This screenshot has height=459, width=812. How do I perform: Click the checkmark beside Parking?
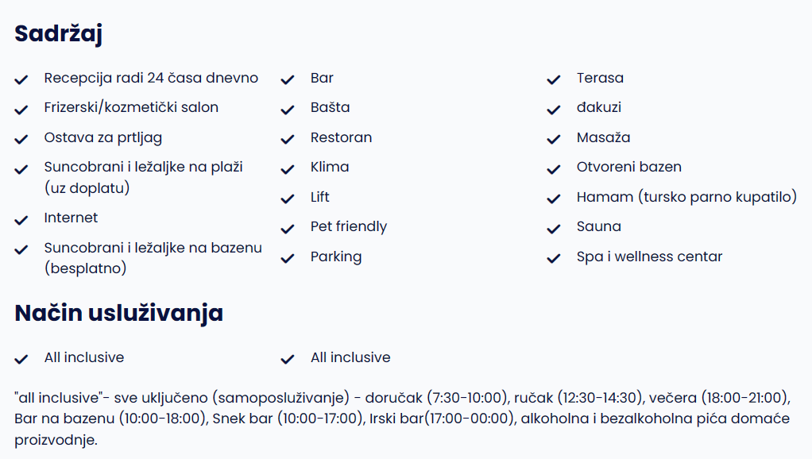click(x=288, y=258)
